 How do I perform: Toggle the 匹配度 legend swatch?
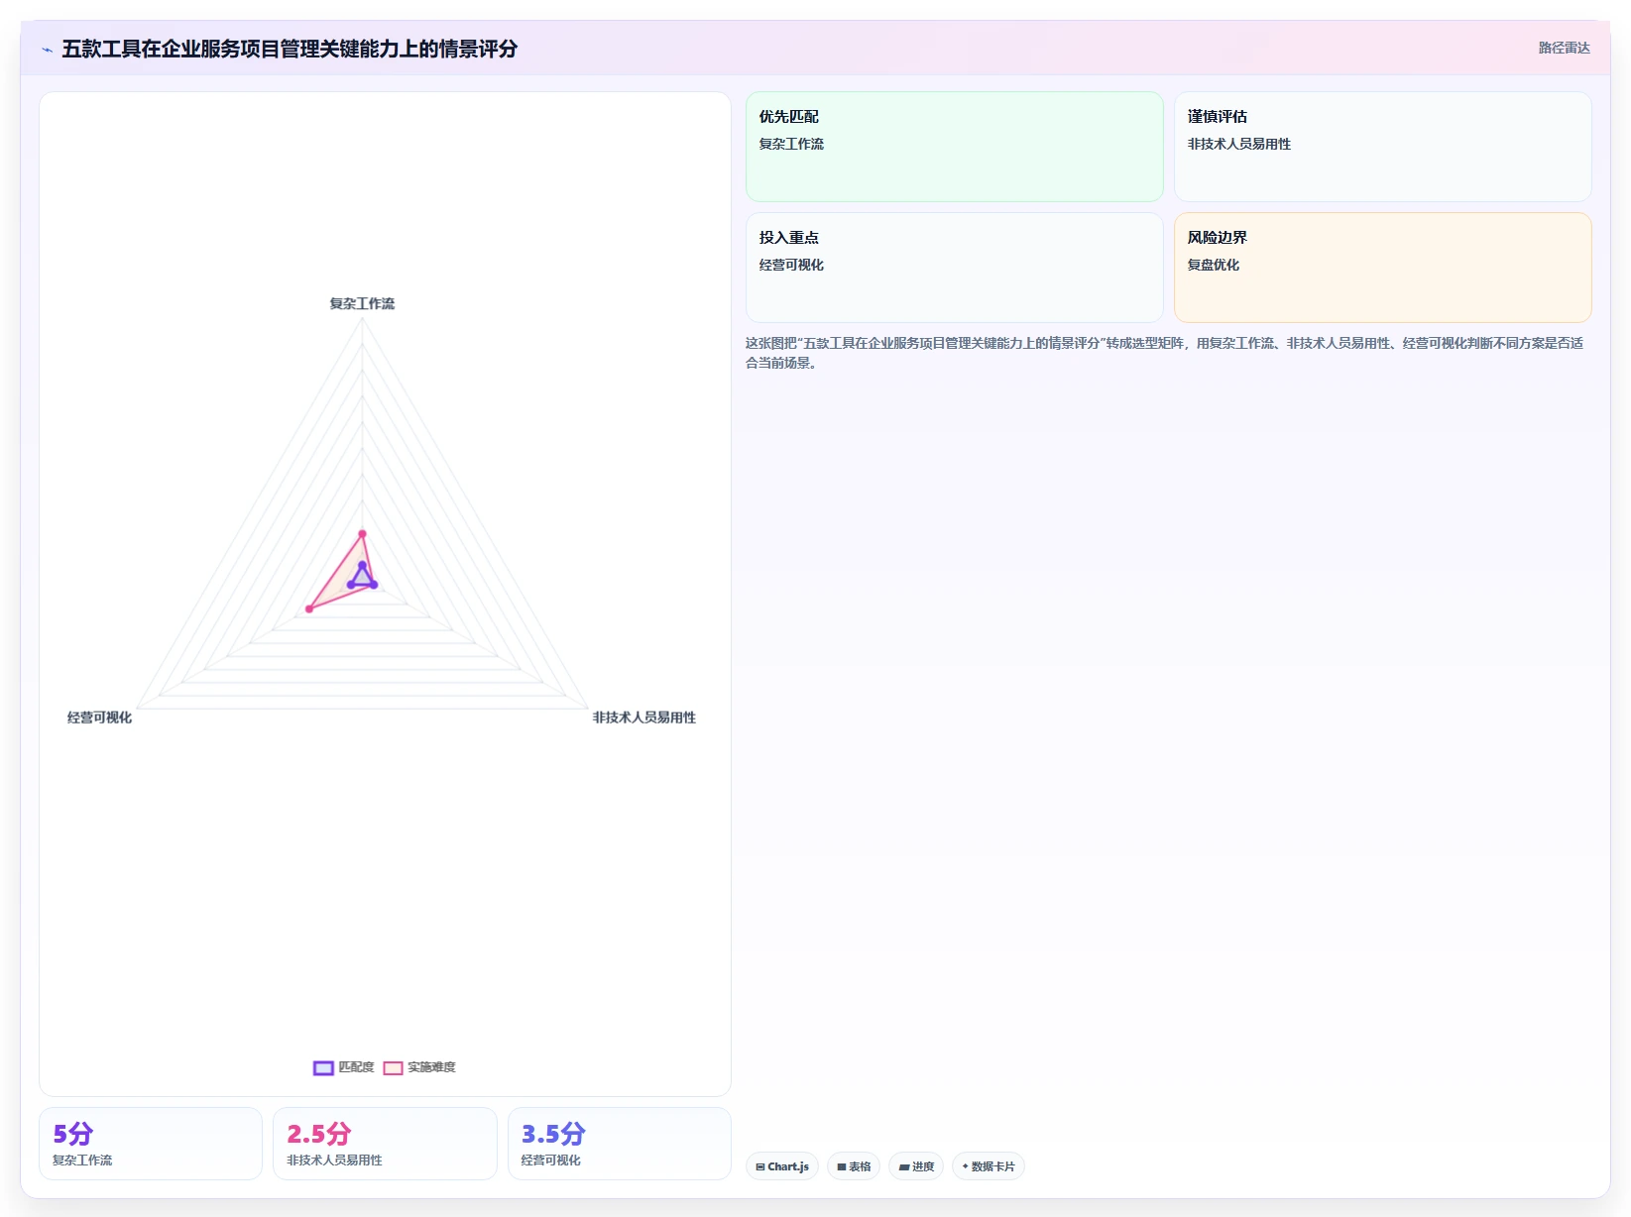[x=323, y=1067]
